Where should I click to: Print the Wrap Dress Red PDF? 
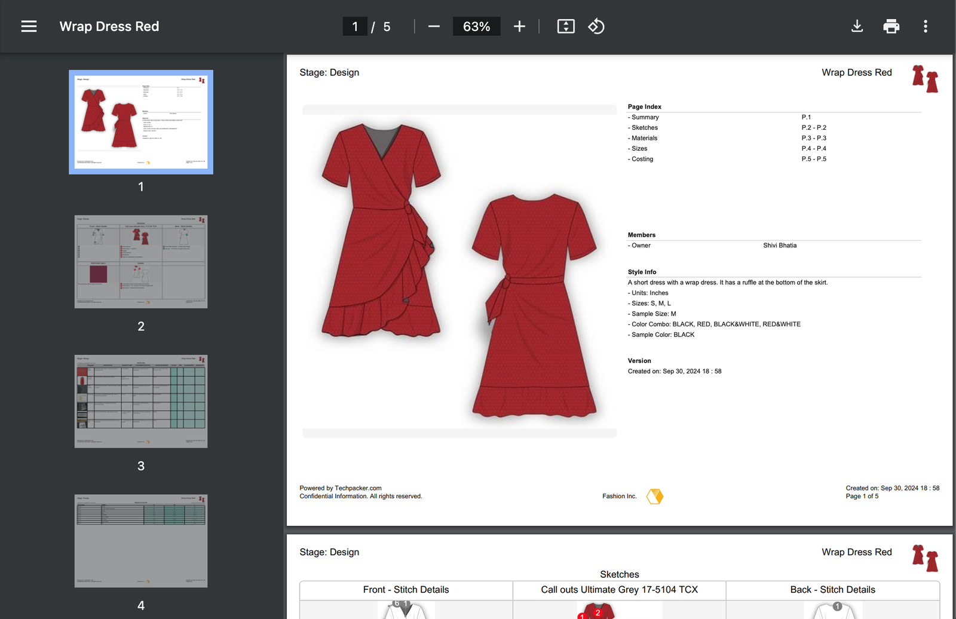pyautogui.click(x=891, y=26)
